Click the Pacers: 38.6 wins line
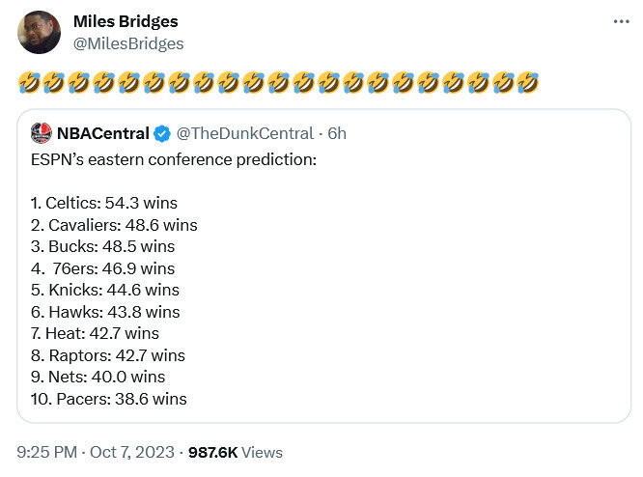643x477 pixels. (109, 399)
